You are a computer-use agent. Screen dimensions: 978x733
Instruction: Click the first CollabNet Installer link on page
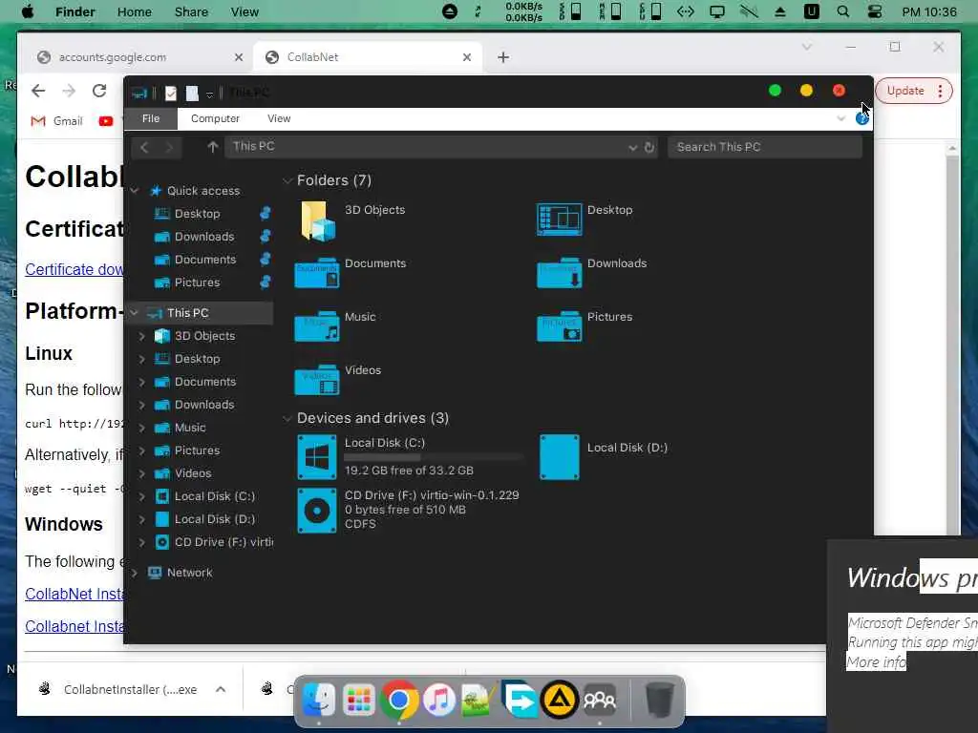pos(74,594)
